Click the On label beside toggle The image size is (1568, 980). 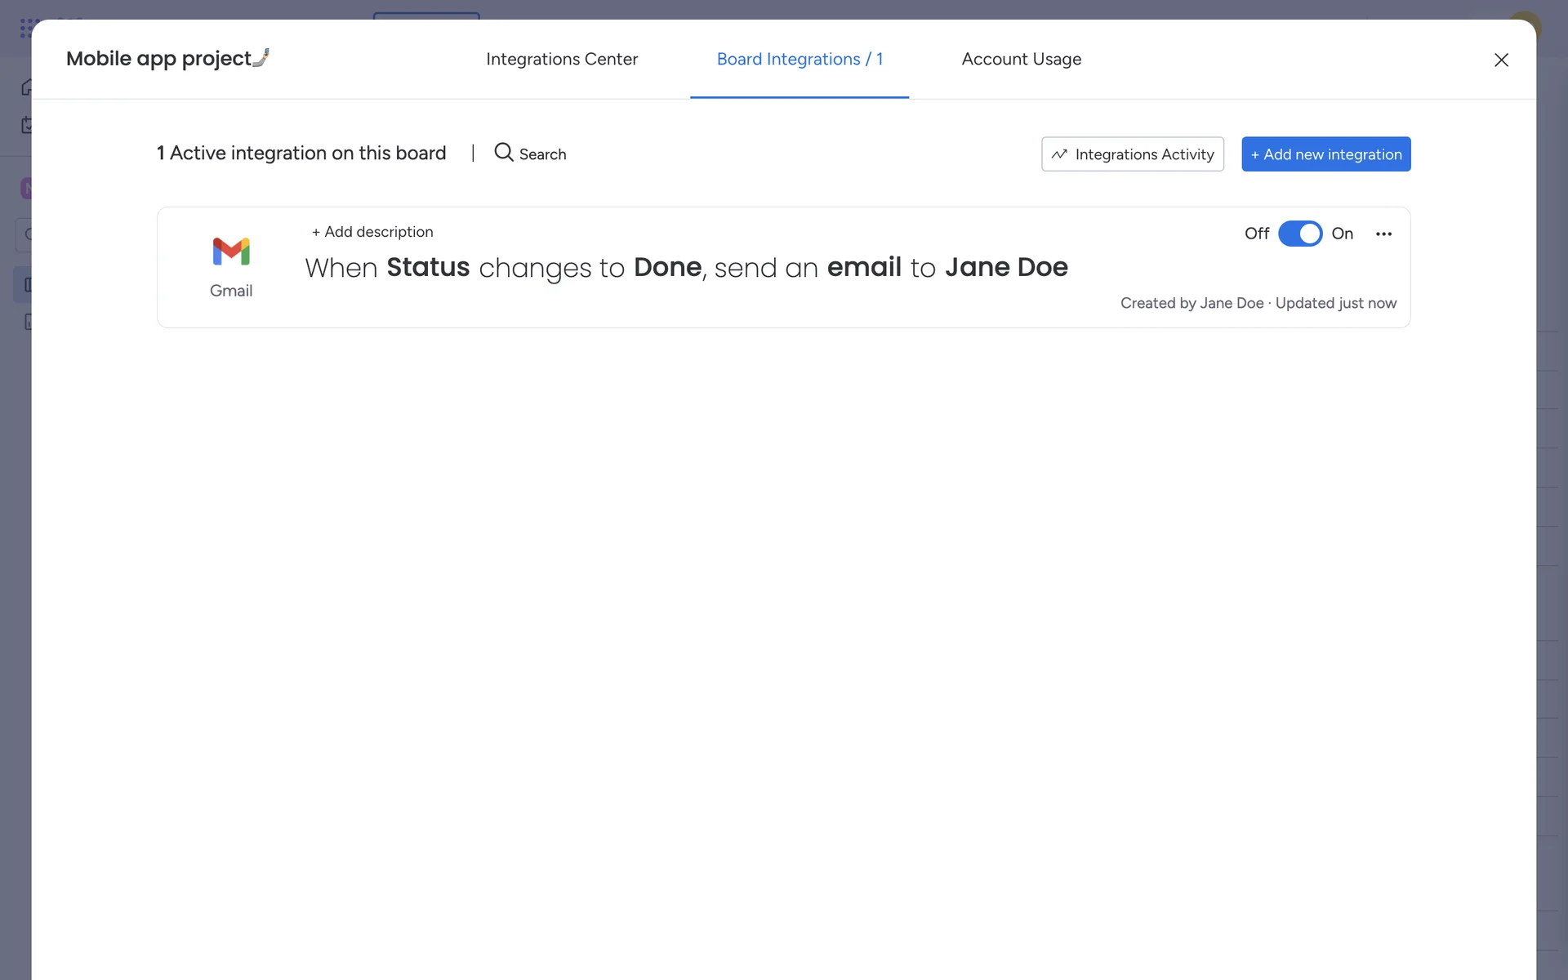(1342, 234)
